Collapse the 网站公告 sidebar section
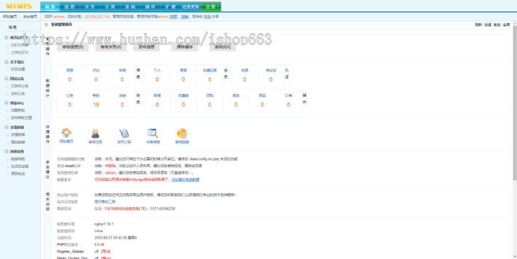The width and height of the screenshot is (517, 259). click(x=6, y=78)
